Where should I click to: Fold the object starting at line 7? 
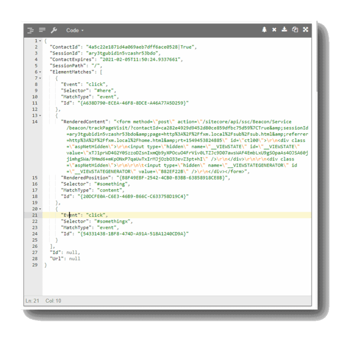[40, 78]
